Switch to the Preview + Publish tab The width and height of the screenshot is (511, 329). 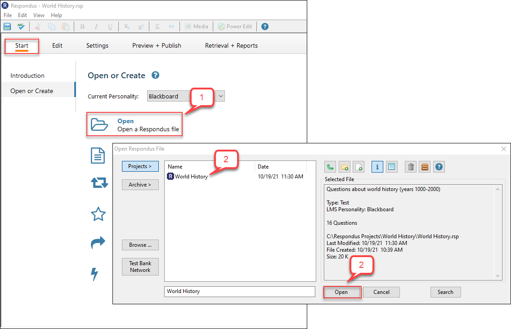tap(157, 45)
